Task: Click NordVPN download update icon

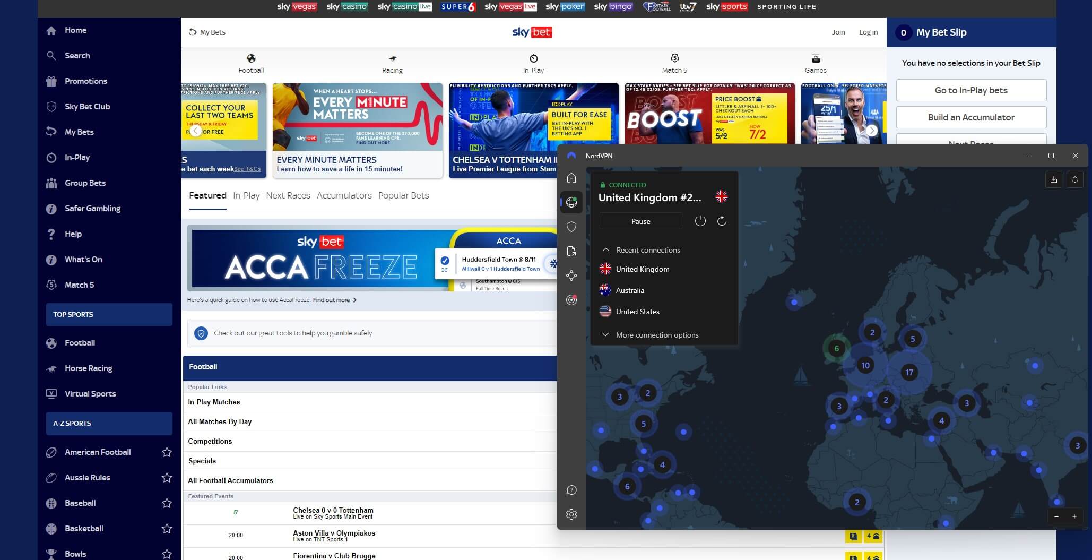Action: (1054, 179)
